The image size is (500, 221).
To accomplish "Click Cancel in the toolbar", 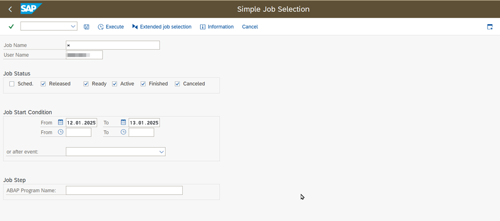I will [250, 27].
